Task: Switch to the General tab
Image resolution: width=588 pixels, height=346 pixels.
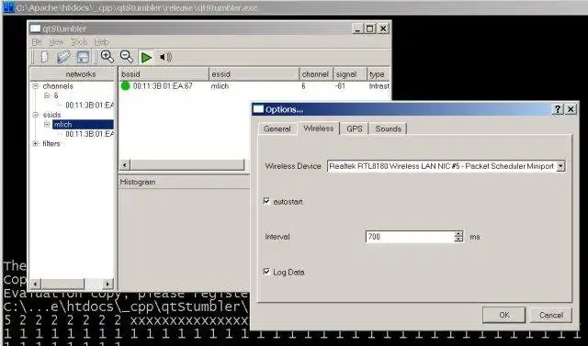Action: 277,128
